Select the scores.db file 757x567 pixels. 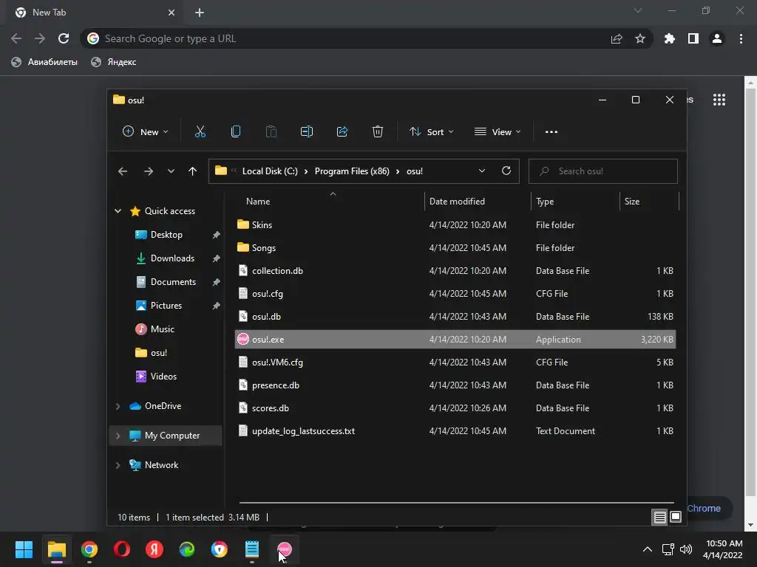coord(455,408)
